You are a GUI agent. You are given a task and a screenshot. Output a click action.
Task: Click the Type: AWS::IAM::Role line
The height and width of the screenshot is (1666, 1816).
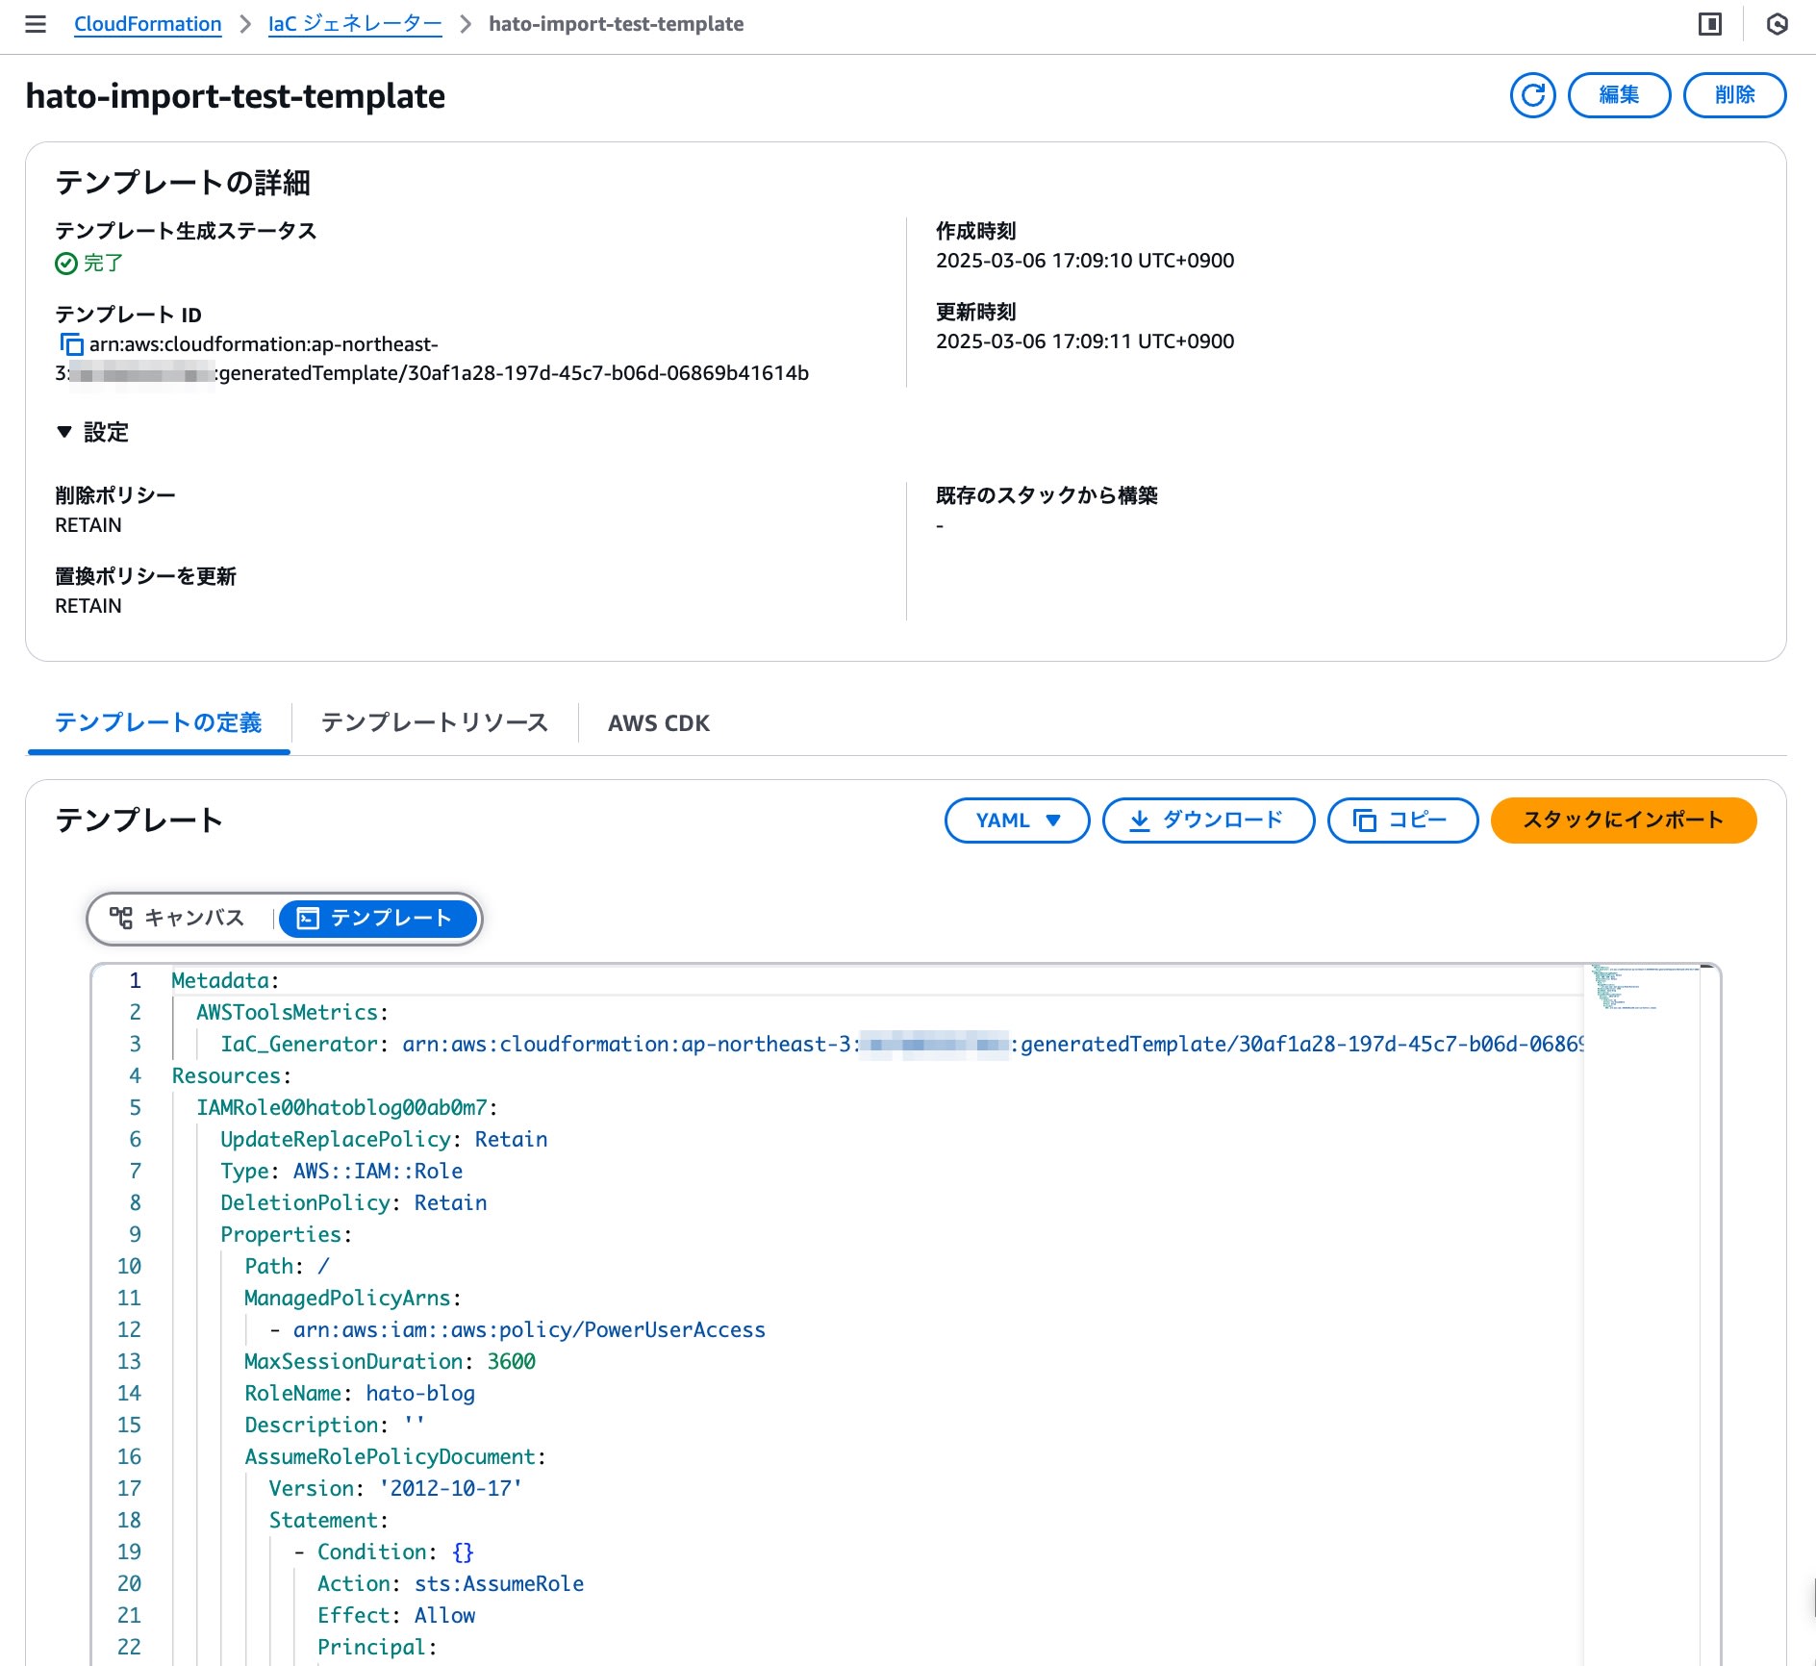[341, 1171]
